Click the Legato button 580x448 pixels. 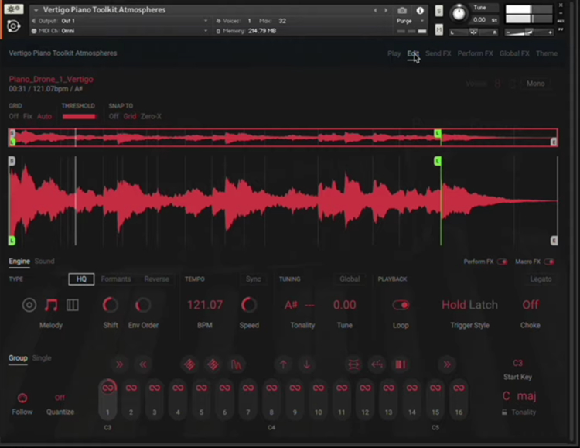(x=541, y=279)
